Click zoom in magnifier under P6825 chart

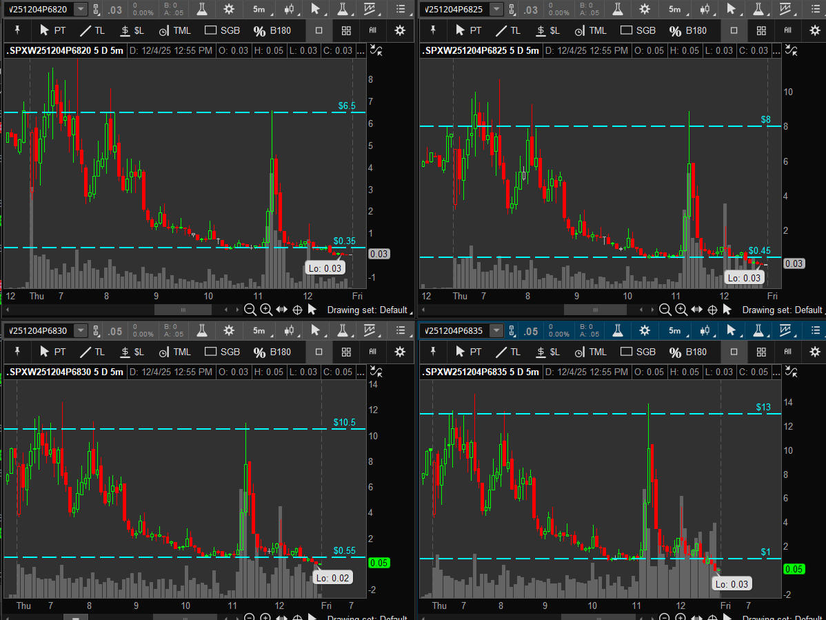(681, 310)
